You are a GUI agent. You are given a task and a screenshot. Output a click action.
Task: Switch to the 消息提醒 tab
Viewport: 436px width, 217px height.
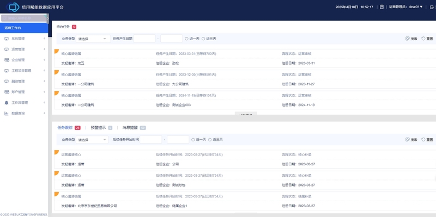130,128
